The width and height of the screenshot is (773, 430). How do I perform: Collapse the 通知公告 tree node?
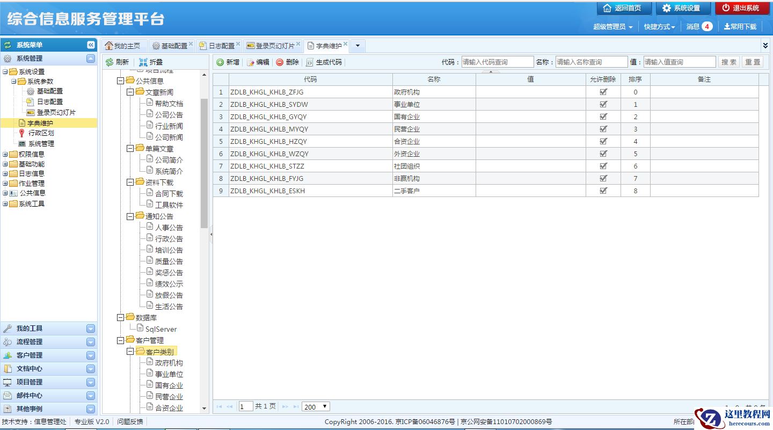(130, 216)
